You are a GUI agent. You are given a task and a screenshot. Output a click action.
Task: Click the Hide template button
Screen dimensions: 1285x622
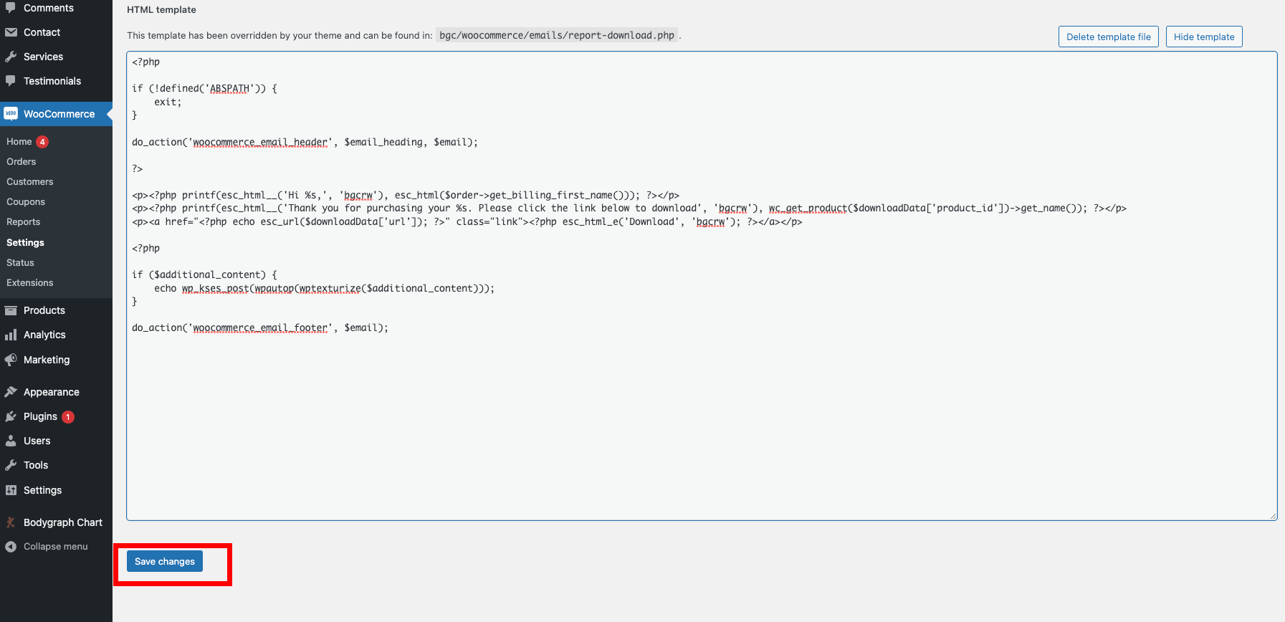pos(1204,37)
